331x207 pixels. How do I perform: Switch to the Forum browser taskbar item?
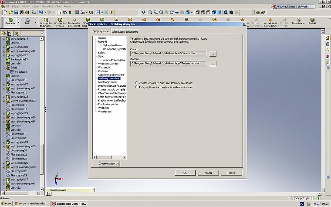click(32, 204)
